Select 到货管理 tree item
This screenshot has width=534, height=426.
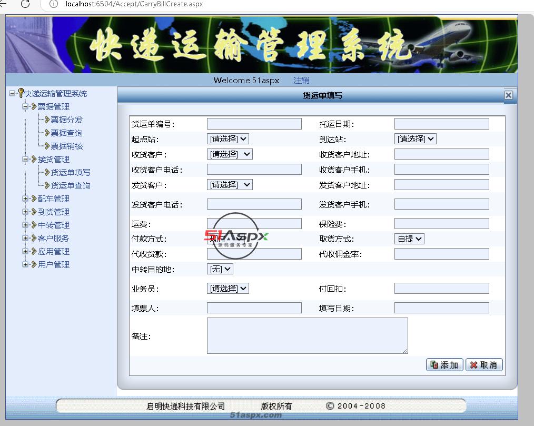click(x=54, y=212)
